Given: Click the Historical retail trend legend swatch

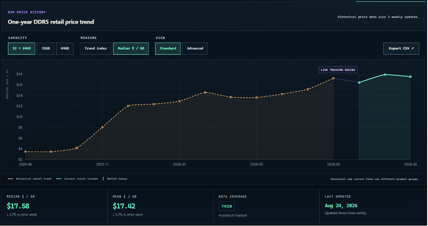Looking at the screenshot, I should [11, 179].
